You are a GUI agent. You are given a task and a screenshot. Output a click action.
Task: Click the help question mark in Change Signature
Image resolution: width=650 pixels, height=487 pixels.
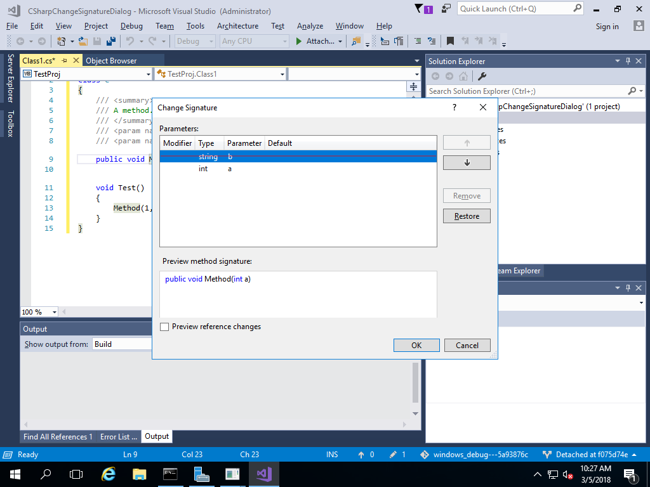pyautogui.click(x=454, y=107)
